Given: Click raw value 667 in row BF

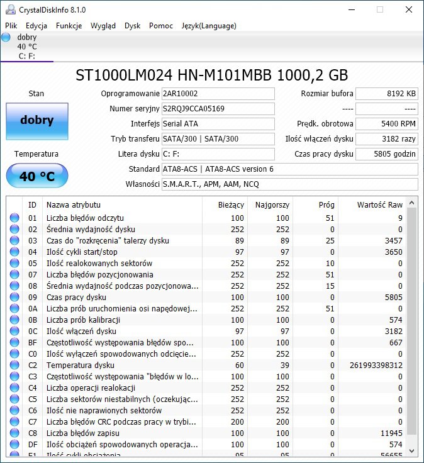Looking at the screenshot, I should 396,342.
